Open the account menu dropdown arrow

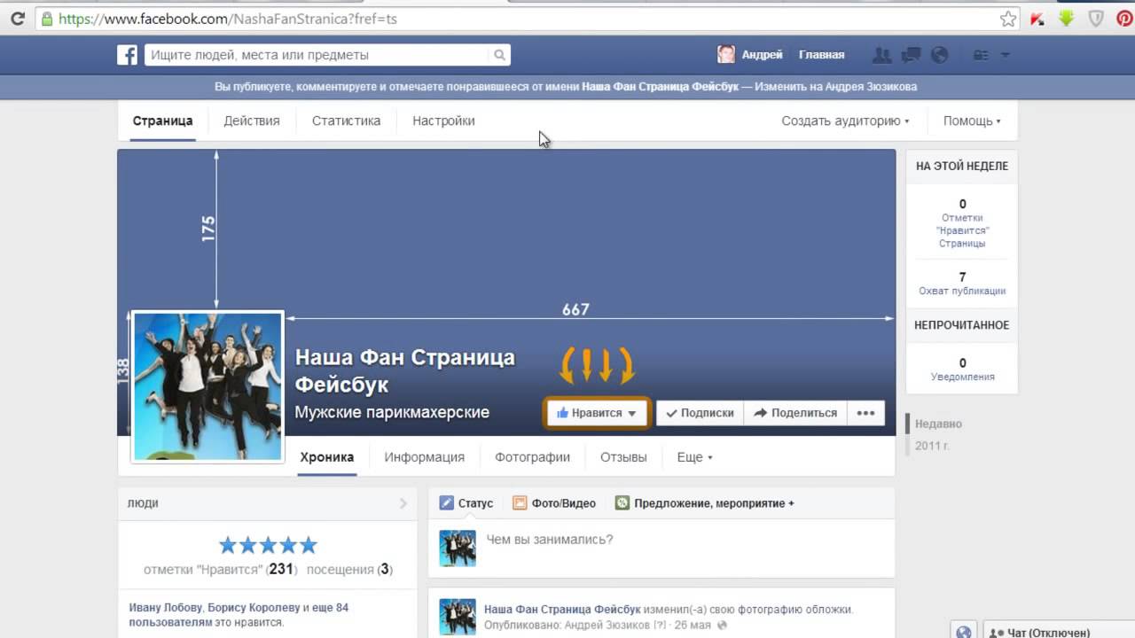(x=1005, y=55)
